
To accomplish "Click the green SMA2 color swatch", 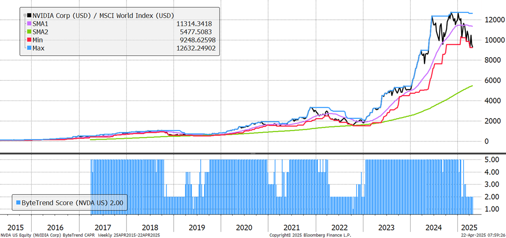I will (x=29, y=32).
